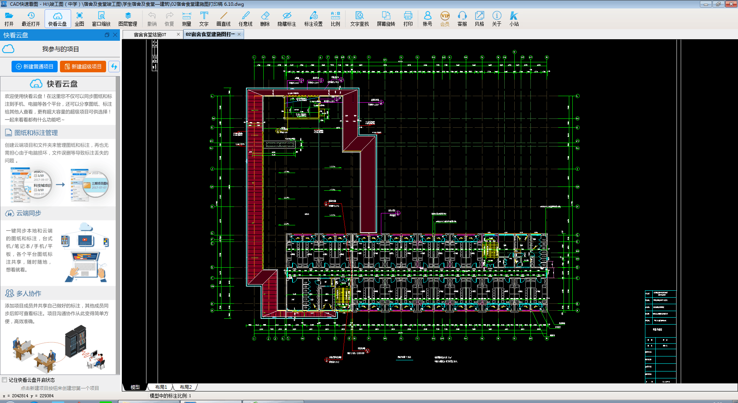Toggle the 快看云盘 cloud panel toolbar button
The image size is (738, 403).
[x=58, y=19]
